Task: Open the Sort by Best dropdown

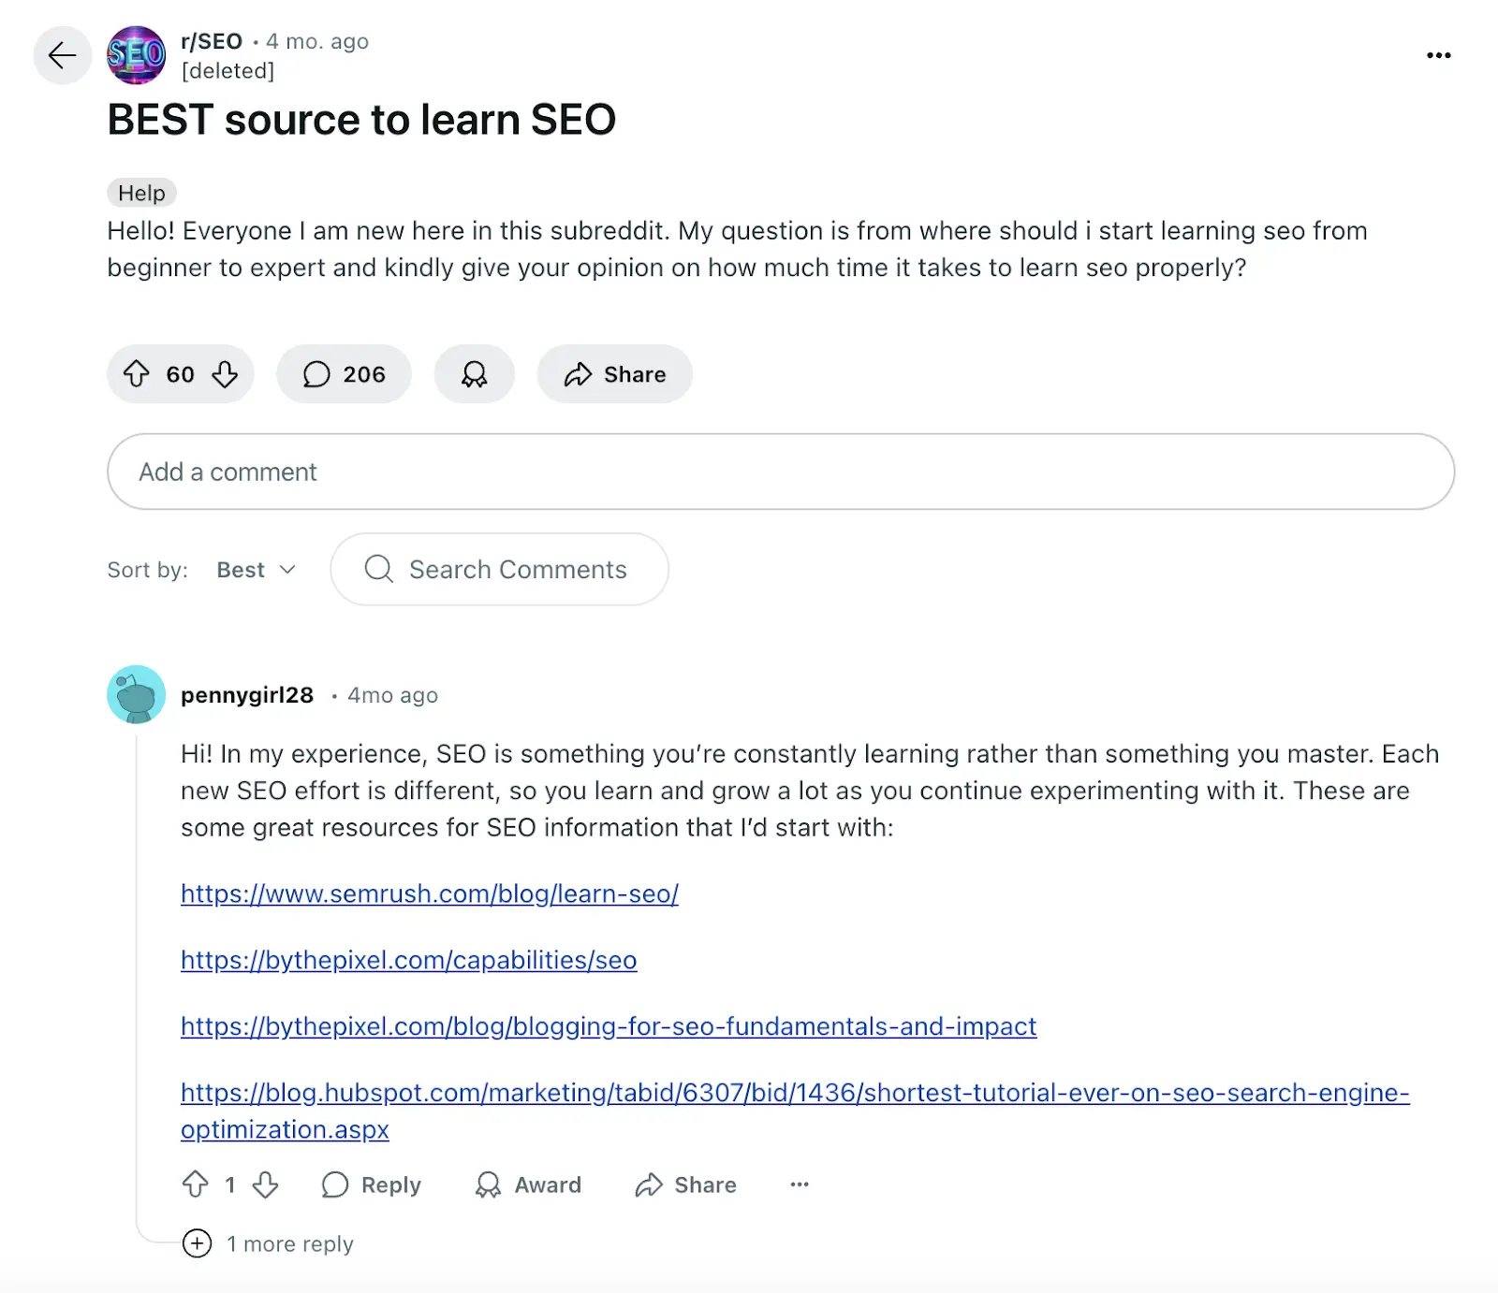Action: (255, 569)
